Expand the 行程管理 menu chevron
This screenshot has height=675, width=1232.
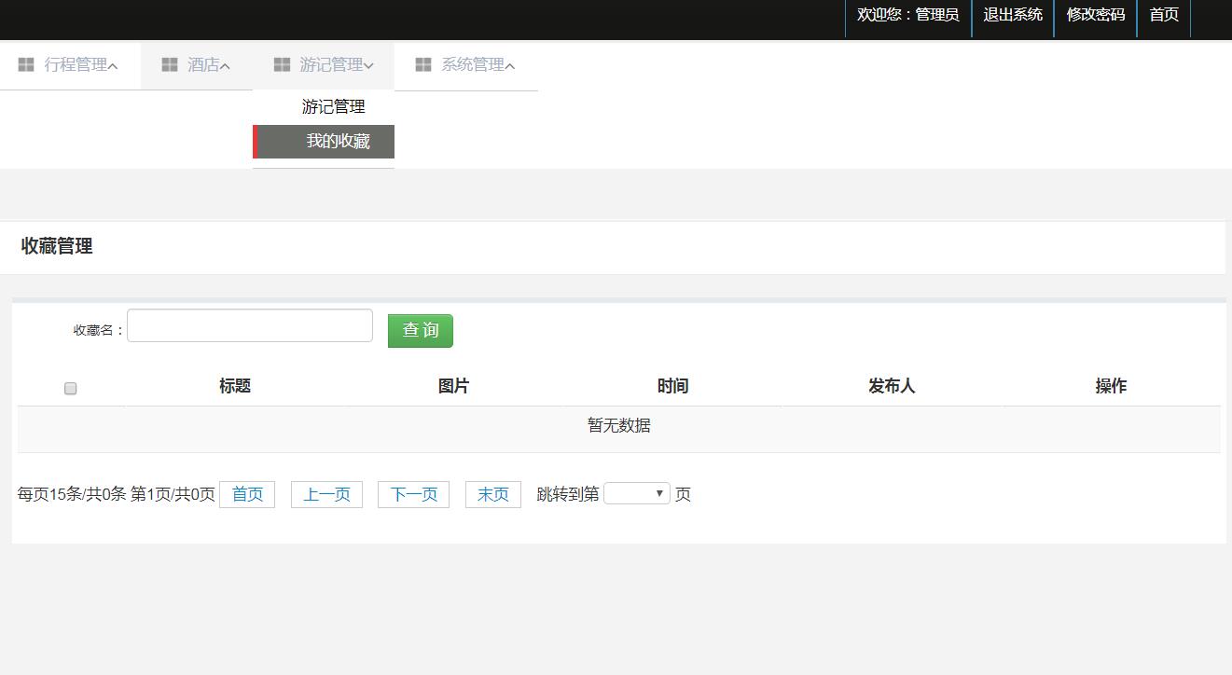[113, 66]
